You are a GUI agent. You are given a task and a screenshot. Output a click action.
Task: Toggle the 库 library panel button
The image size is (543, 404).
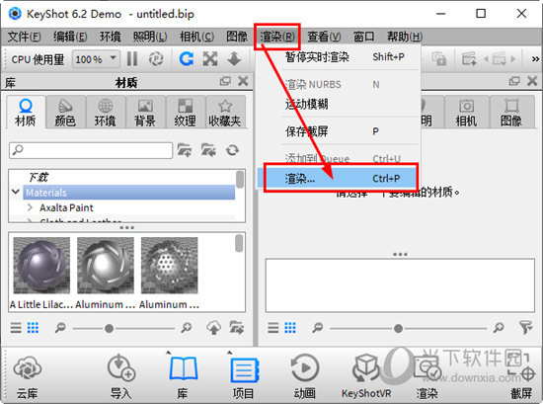[x=183, y=376]
